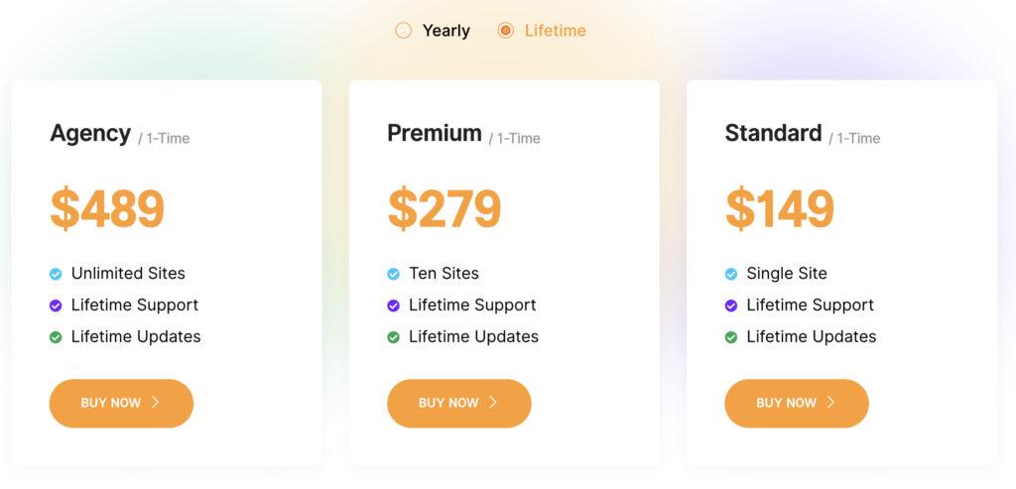Click the green check icon in Agency plan

coord(57,337)
